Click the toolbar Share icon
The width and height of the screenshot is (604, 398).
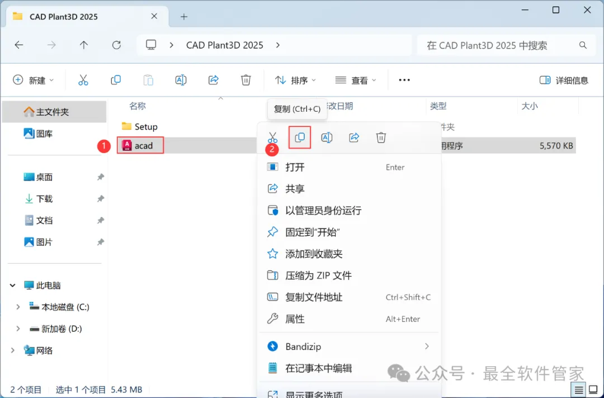click(x=214, y=80)
